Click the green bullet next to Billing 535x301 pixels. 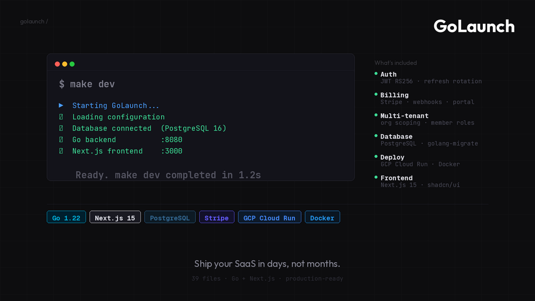[376, 94]
